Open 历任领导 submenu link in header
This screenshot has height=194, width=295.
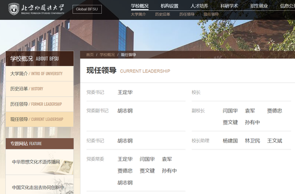[187, 14]
